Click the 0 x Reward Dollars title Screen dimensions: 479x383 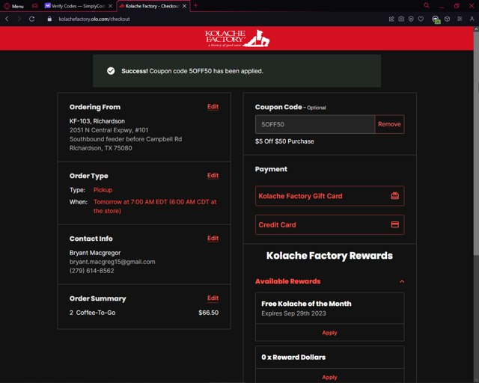click(293, 357)
